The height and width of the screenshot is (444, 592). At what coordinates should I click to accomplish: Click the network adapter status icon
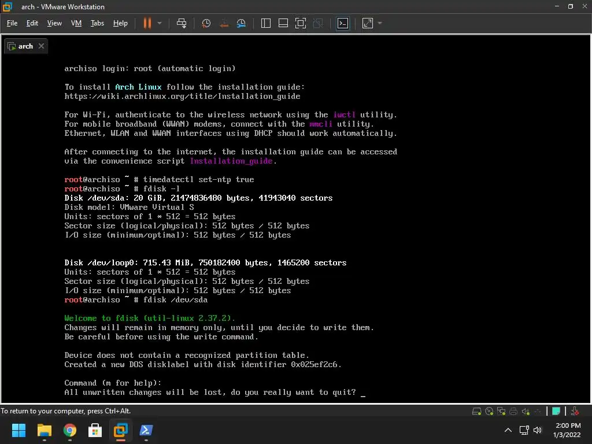pos(501,411)
